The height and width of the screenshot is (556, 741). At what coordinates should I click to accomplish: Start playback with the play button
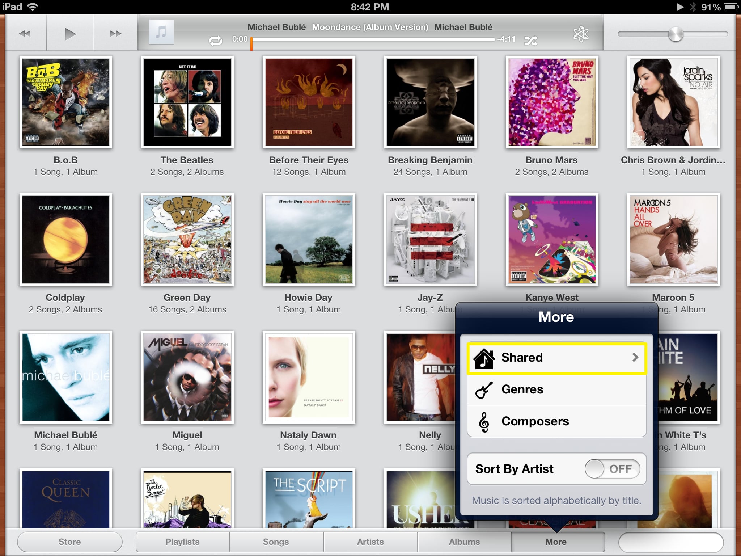pyautogui.click(x=70, y=34)
